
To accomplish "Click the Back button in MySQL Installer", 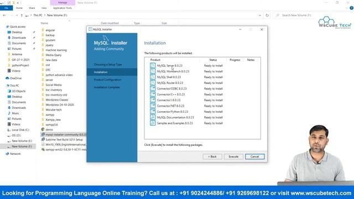I will coord(212,156).
